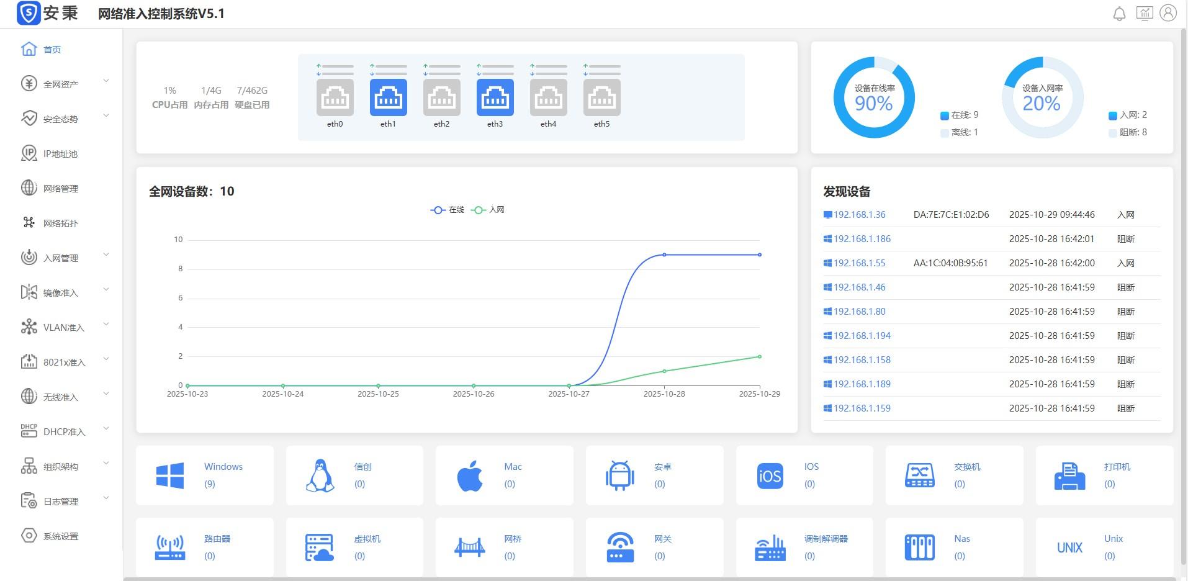The image size is (1188, 581).
Task: Select the eth4 network port icon
Action: coord(549,97)
